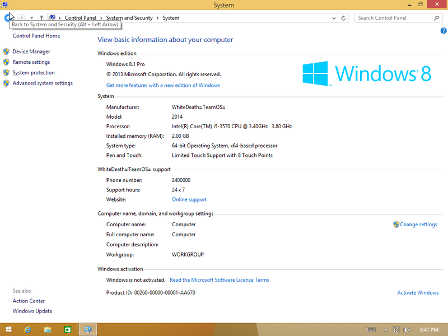Click shield icon beside Remote settings

[6, 62]
